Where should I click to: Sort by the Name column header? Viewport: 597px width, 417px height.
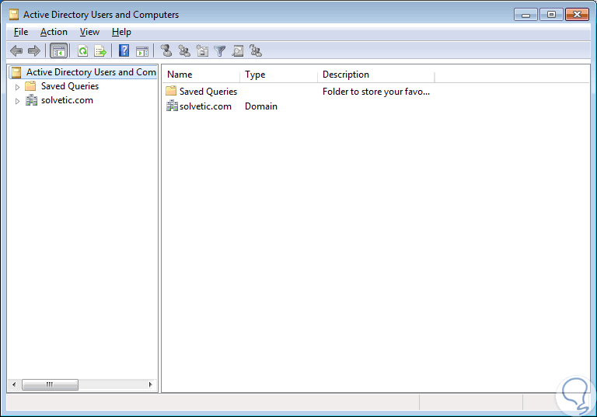click(201, 75)
